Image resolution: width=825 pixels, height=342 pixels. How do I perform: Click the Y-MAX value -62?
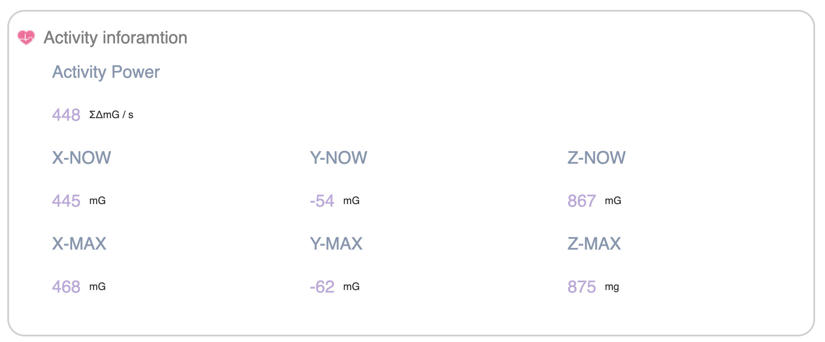click(x=322, y=287)
